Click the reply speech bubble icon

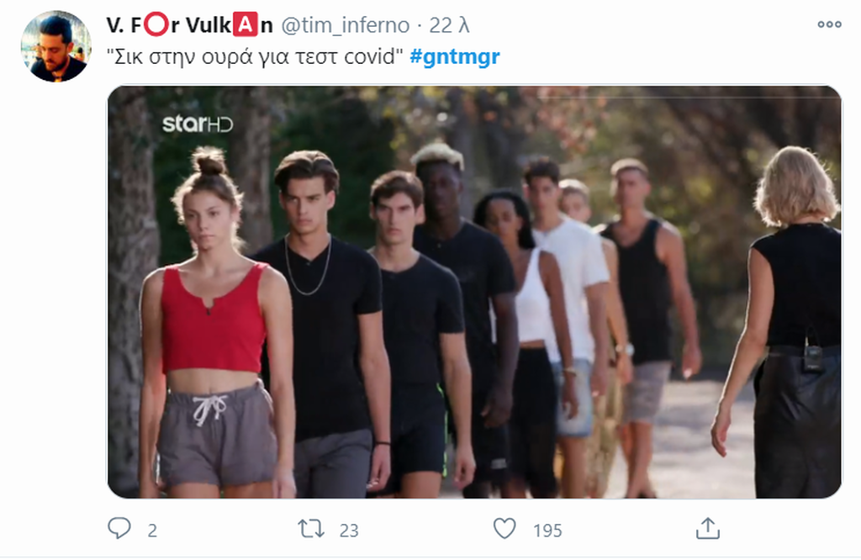(x=119, y=529)
